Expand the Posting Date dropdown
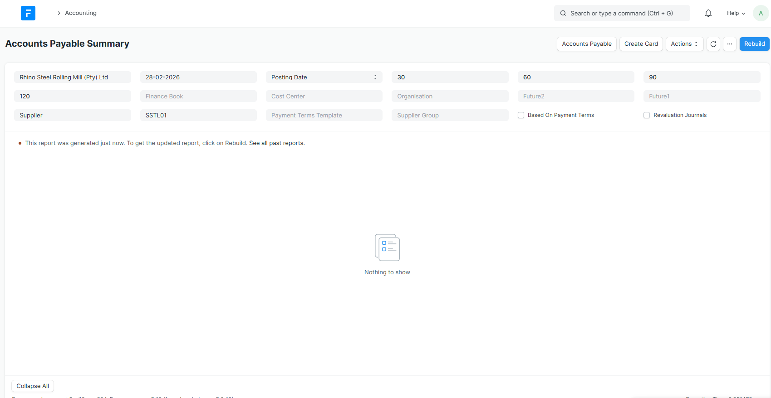Image resolution: width=771 pixels, height=398 pixels. point(324,77)
